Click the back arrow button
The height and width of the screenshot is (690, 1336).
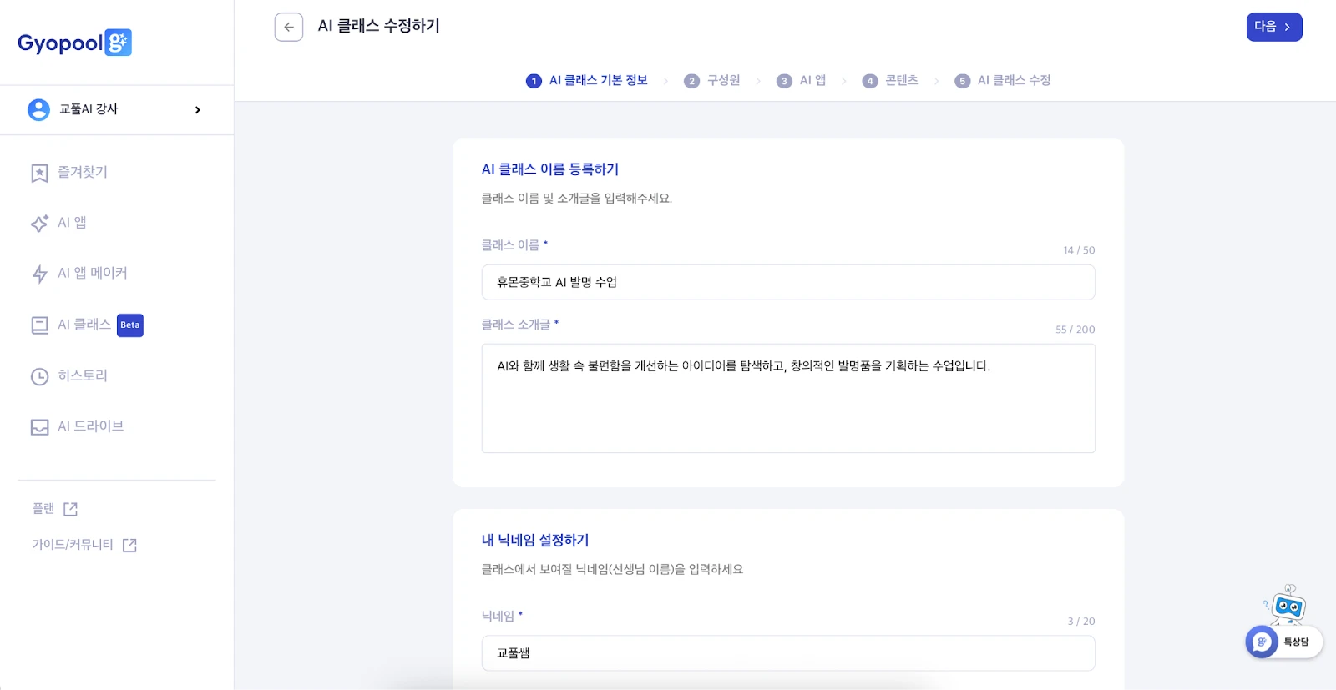tap(288, 27)
